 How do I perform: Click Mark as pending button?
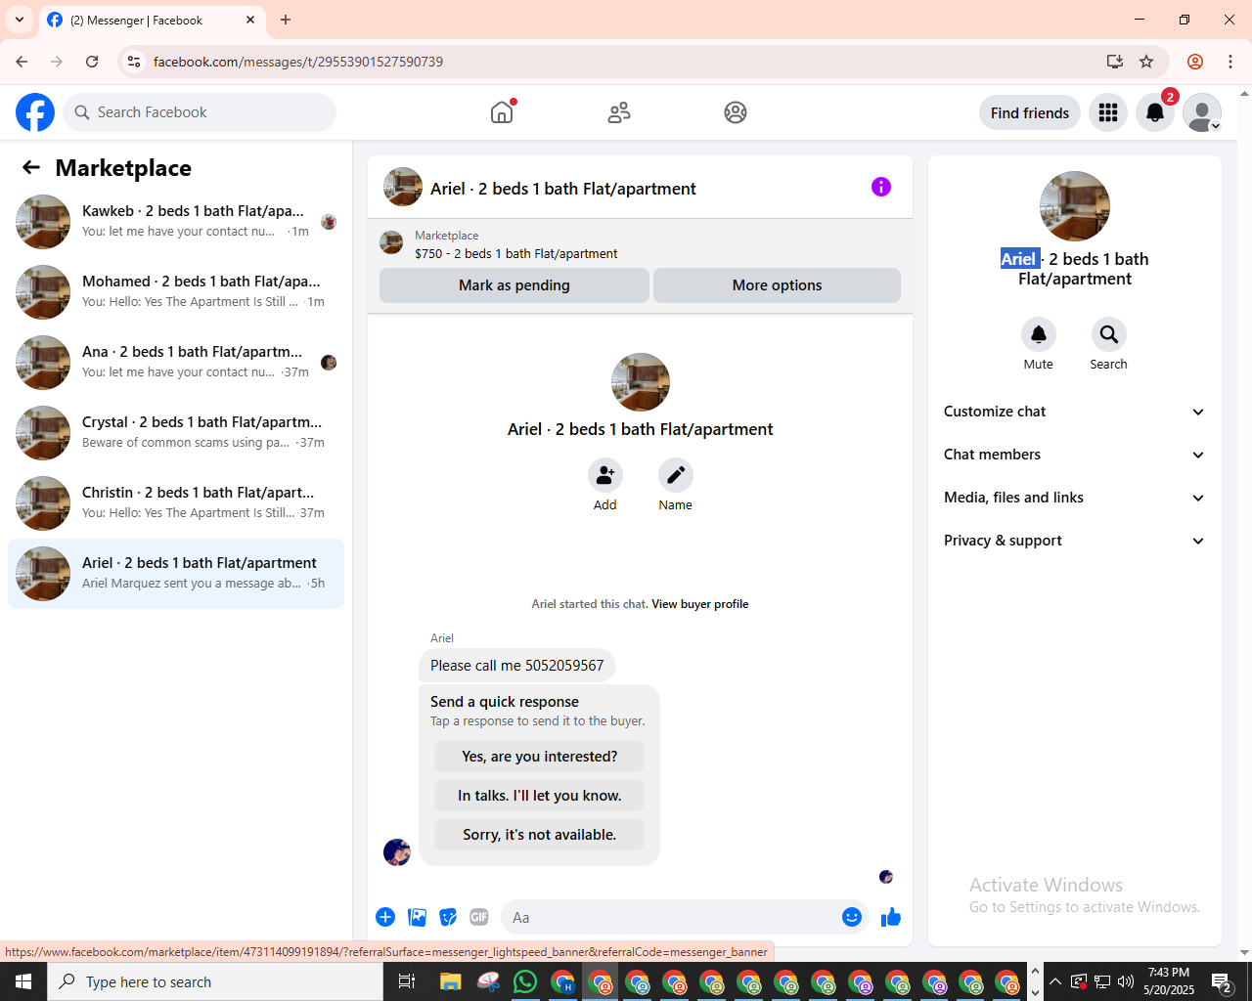pos(514,285)
